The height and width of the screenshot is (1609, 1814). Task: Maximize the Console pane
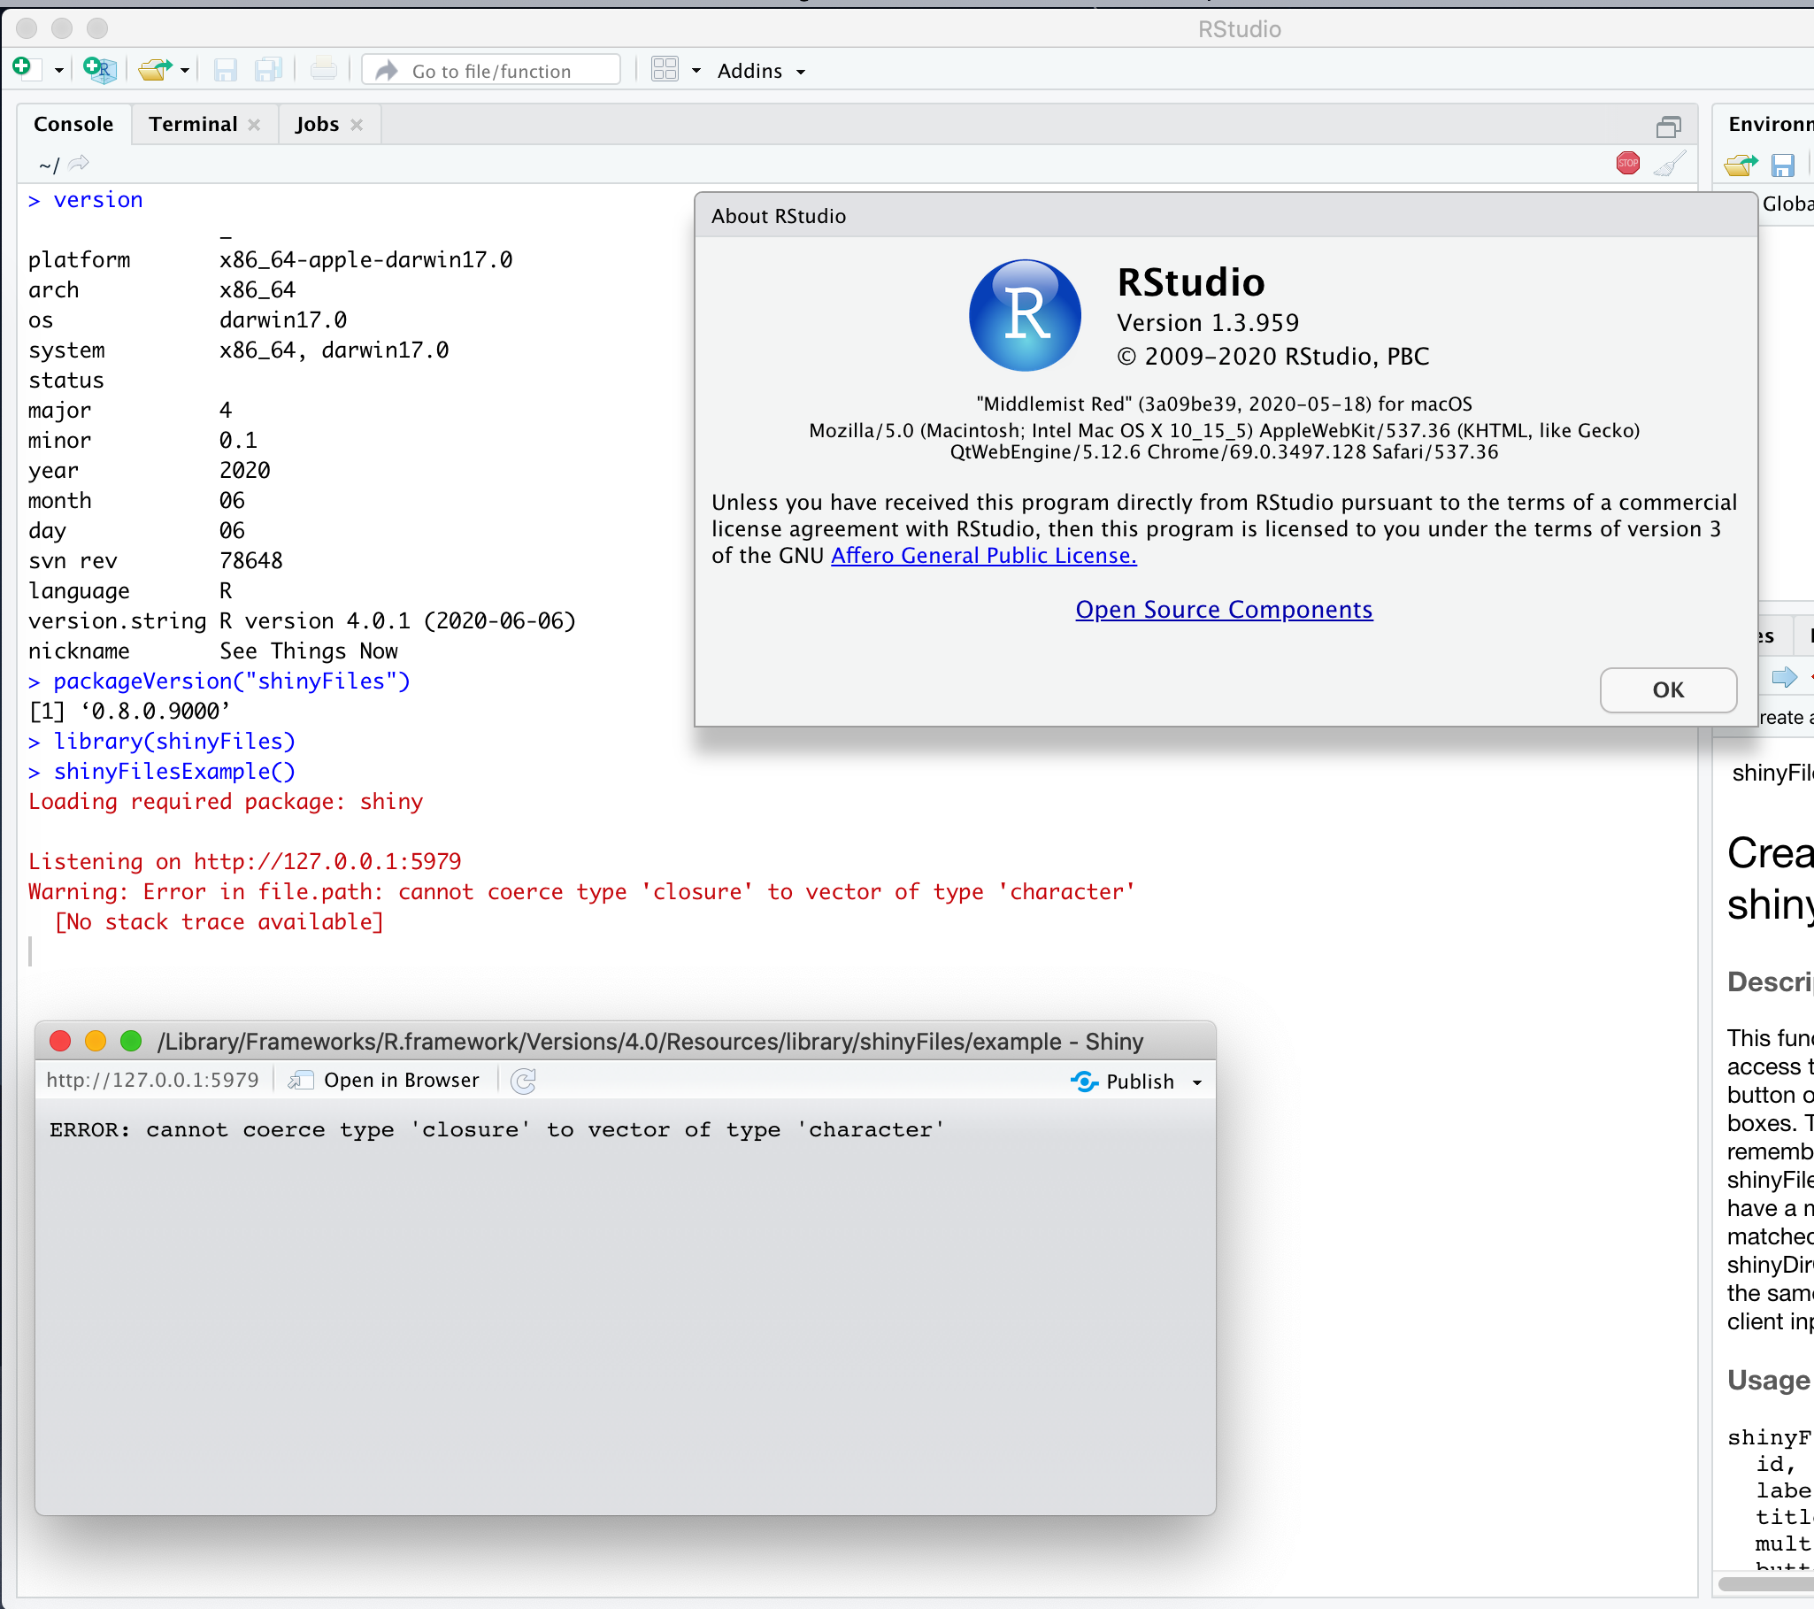1669,126
